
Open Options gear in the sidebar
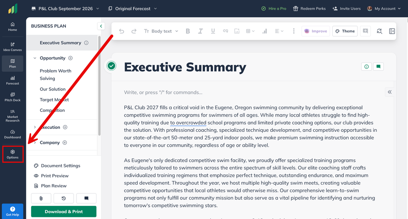12,154
